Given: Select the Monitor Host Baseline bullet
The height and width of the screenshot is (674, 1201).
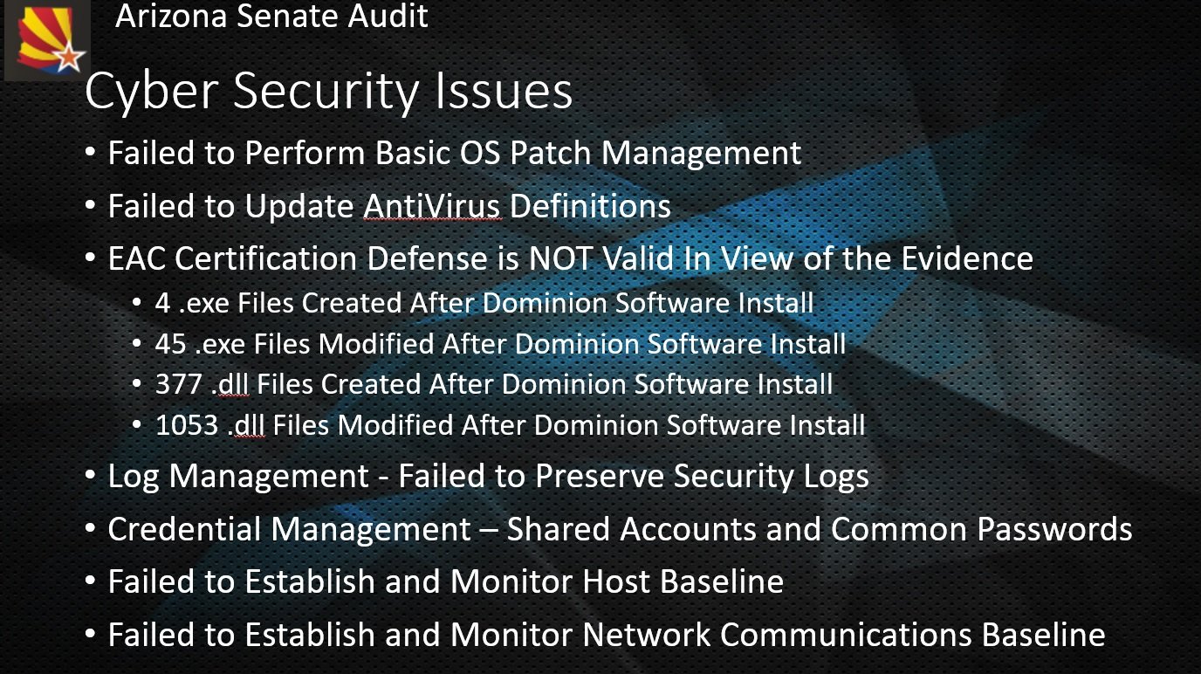Looking at the screenshot, I should click(445, 581).
